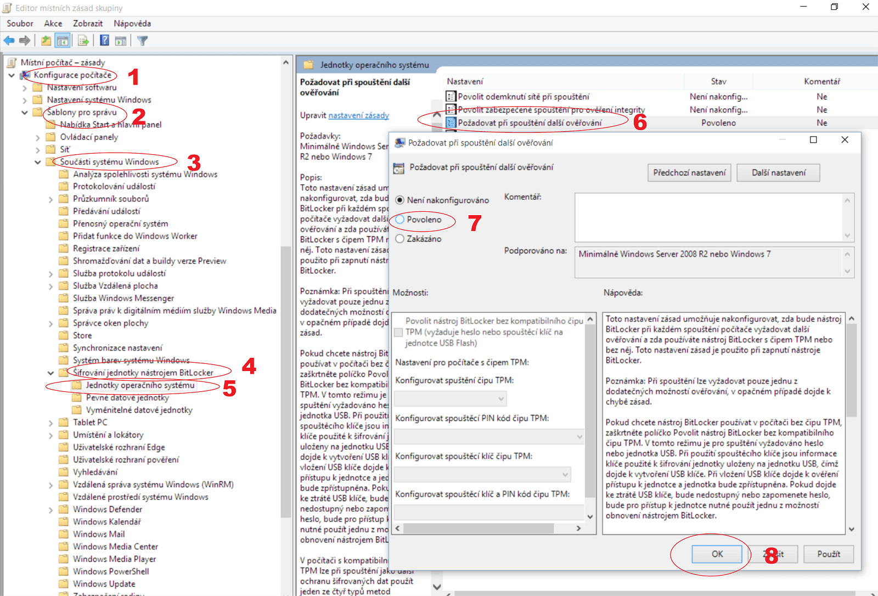Collapse the Součásti systému Windows node
This screenshot has height=596, width=878.
(38, 162)
